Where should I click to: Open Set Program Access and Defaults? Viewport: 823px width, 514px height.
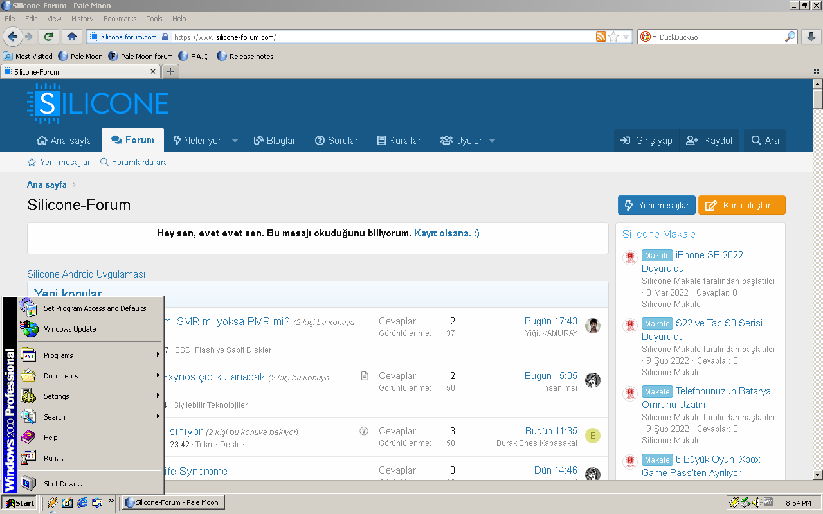(90, 308)
